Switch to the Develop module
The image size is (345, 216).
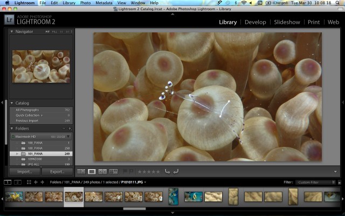click(255, 22)
